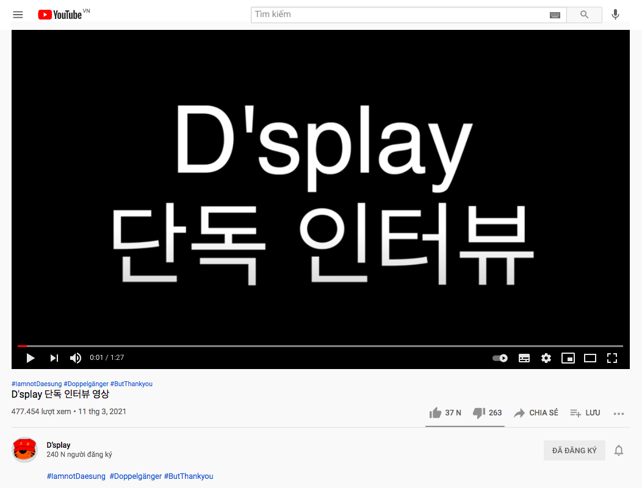
Task: Go to YouTube home via logo
Action: coord(60,15)
